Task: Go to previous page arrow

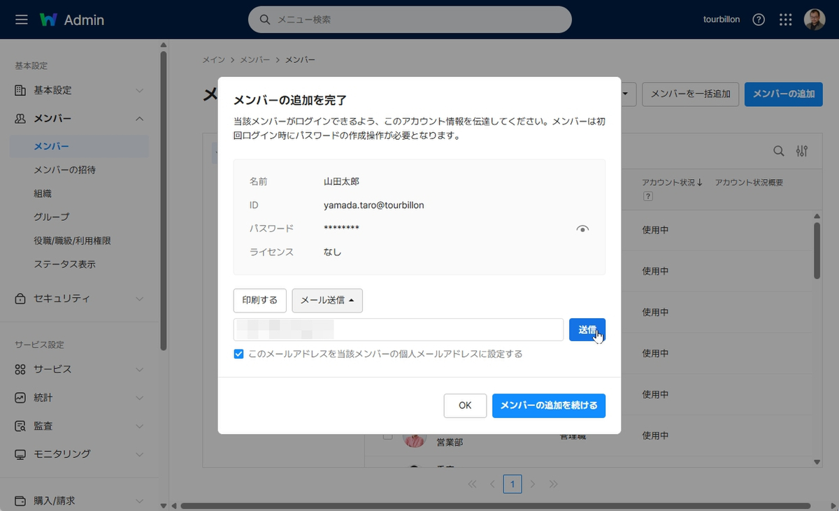Action: tap(492, 484)
